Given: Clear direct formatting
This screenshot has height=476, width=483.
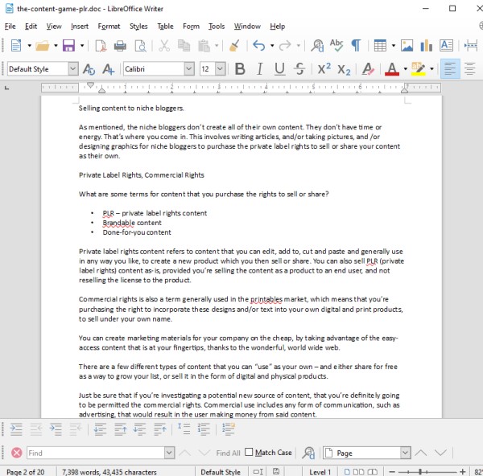Looking at the screenshot, I should 368,69.
